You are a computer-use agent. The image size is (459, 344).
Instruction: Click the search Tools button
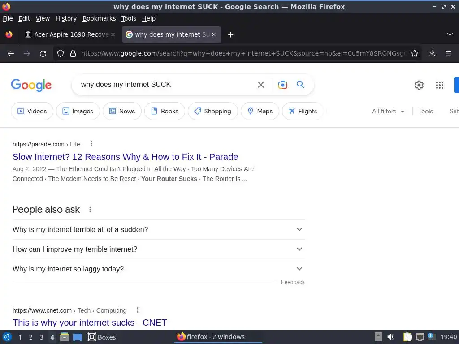coord(425,112)
